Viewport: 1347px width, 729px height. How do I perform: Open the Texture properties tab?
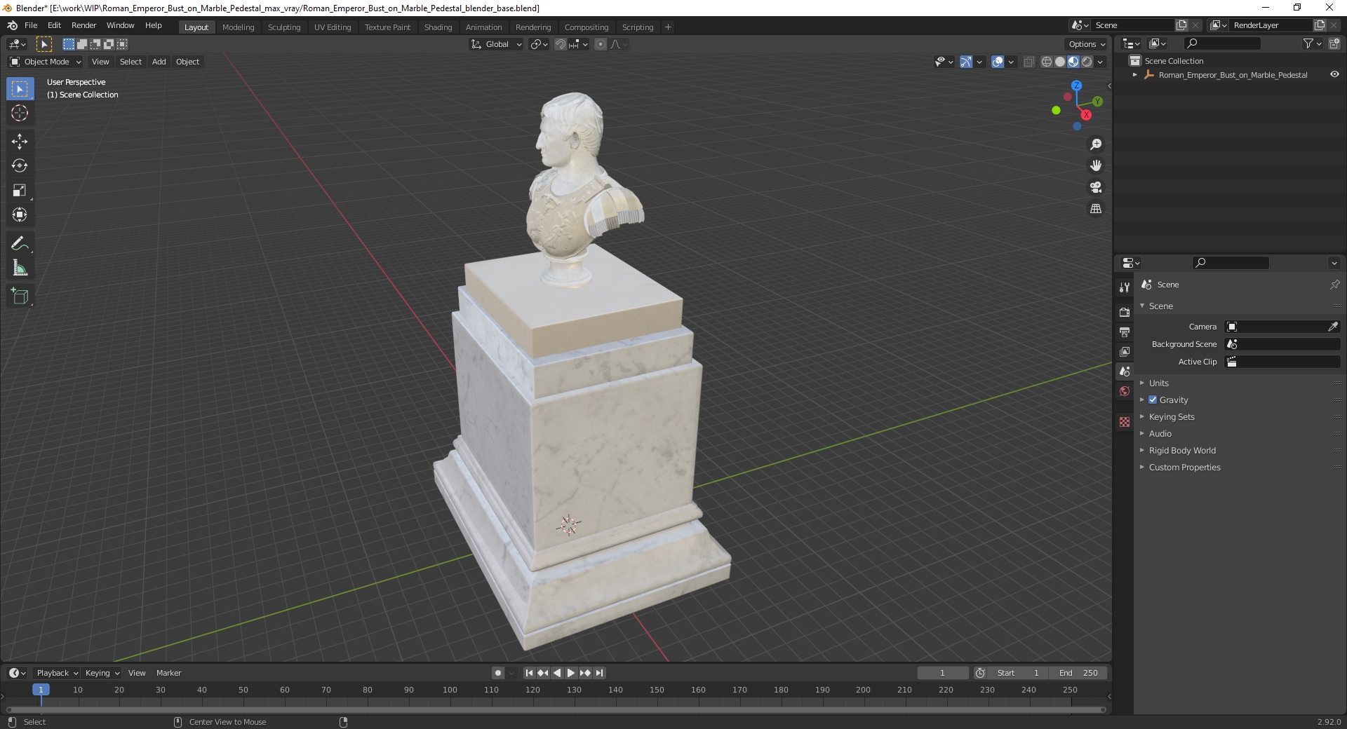[x=1125, y=422]
